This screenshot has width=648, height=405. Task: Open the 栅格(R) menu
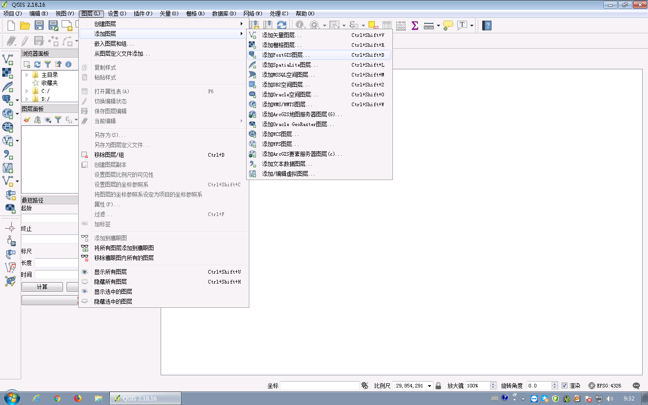195,13
